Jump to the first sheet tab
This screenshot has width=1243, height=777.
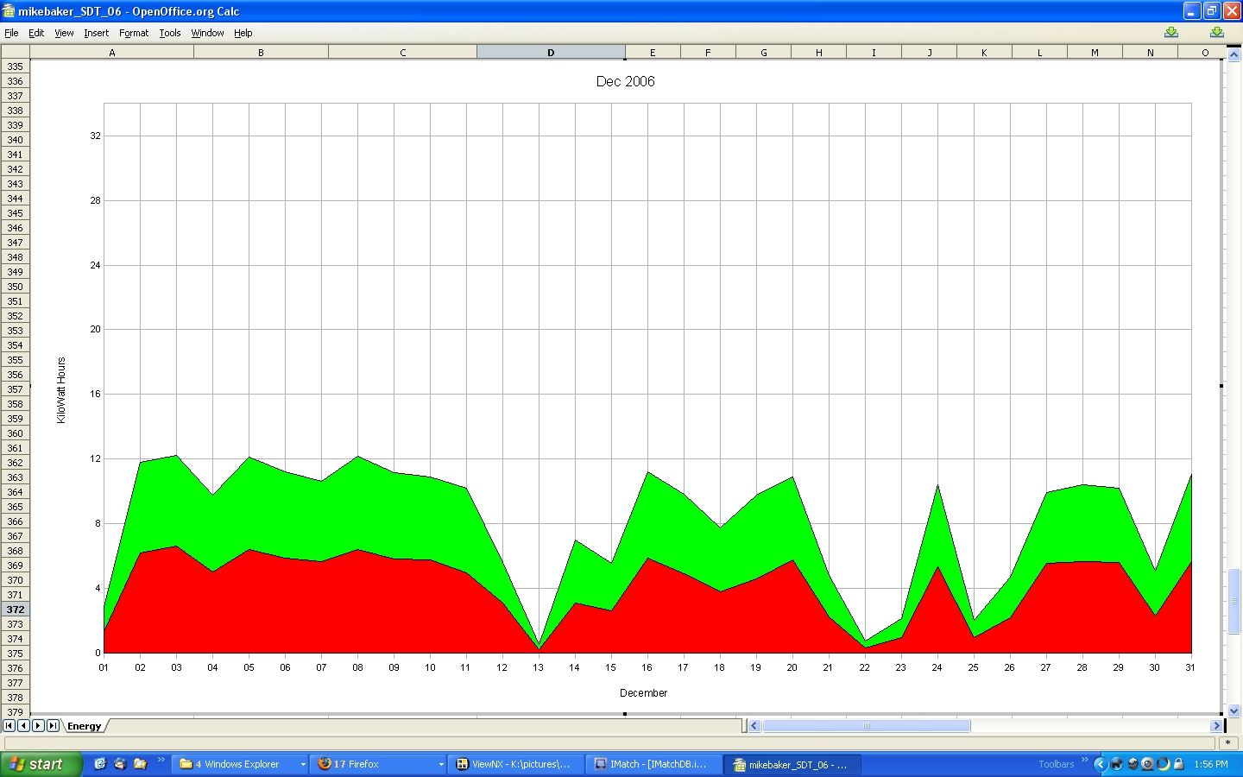coord(9,726)
